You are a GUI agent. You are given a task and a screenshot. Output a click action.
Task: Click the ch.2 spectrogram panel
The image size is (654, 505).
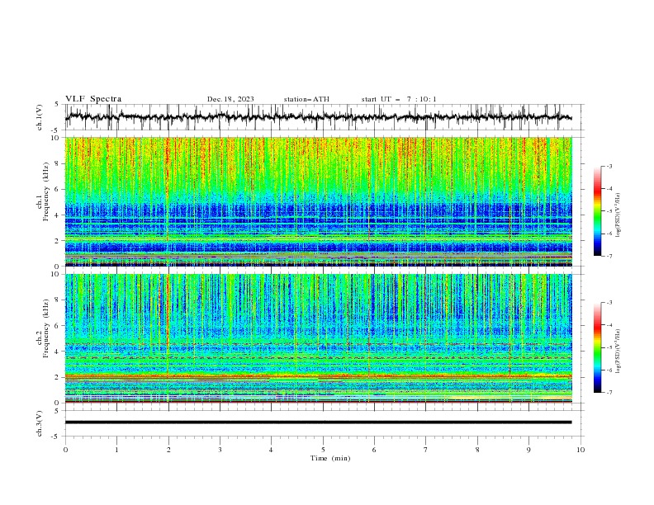(318, 338)
